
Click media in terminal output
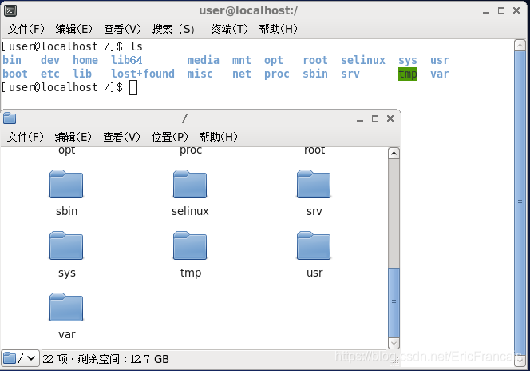point(204,60)
